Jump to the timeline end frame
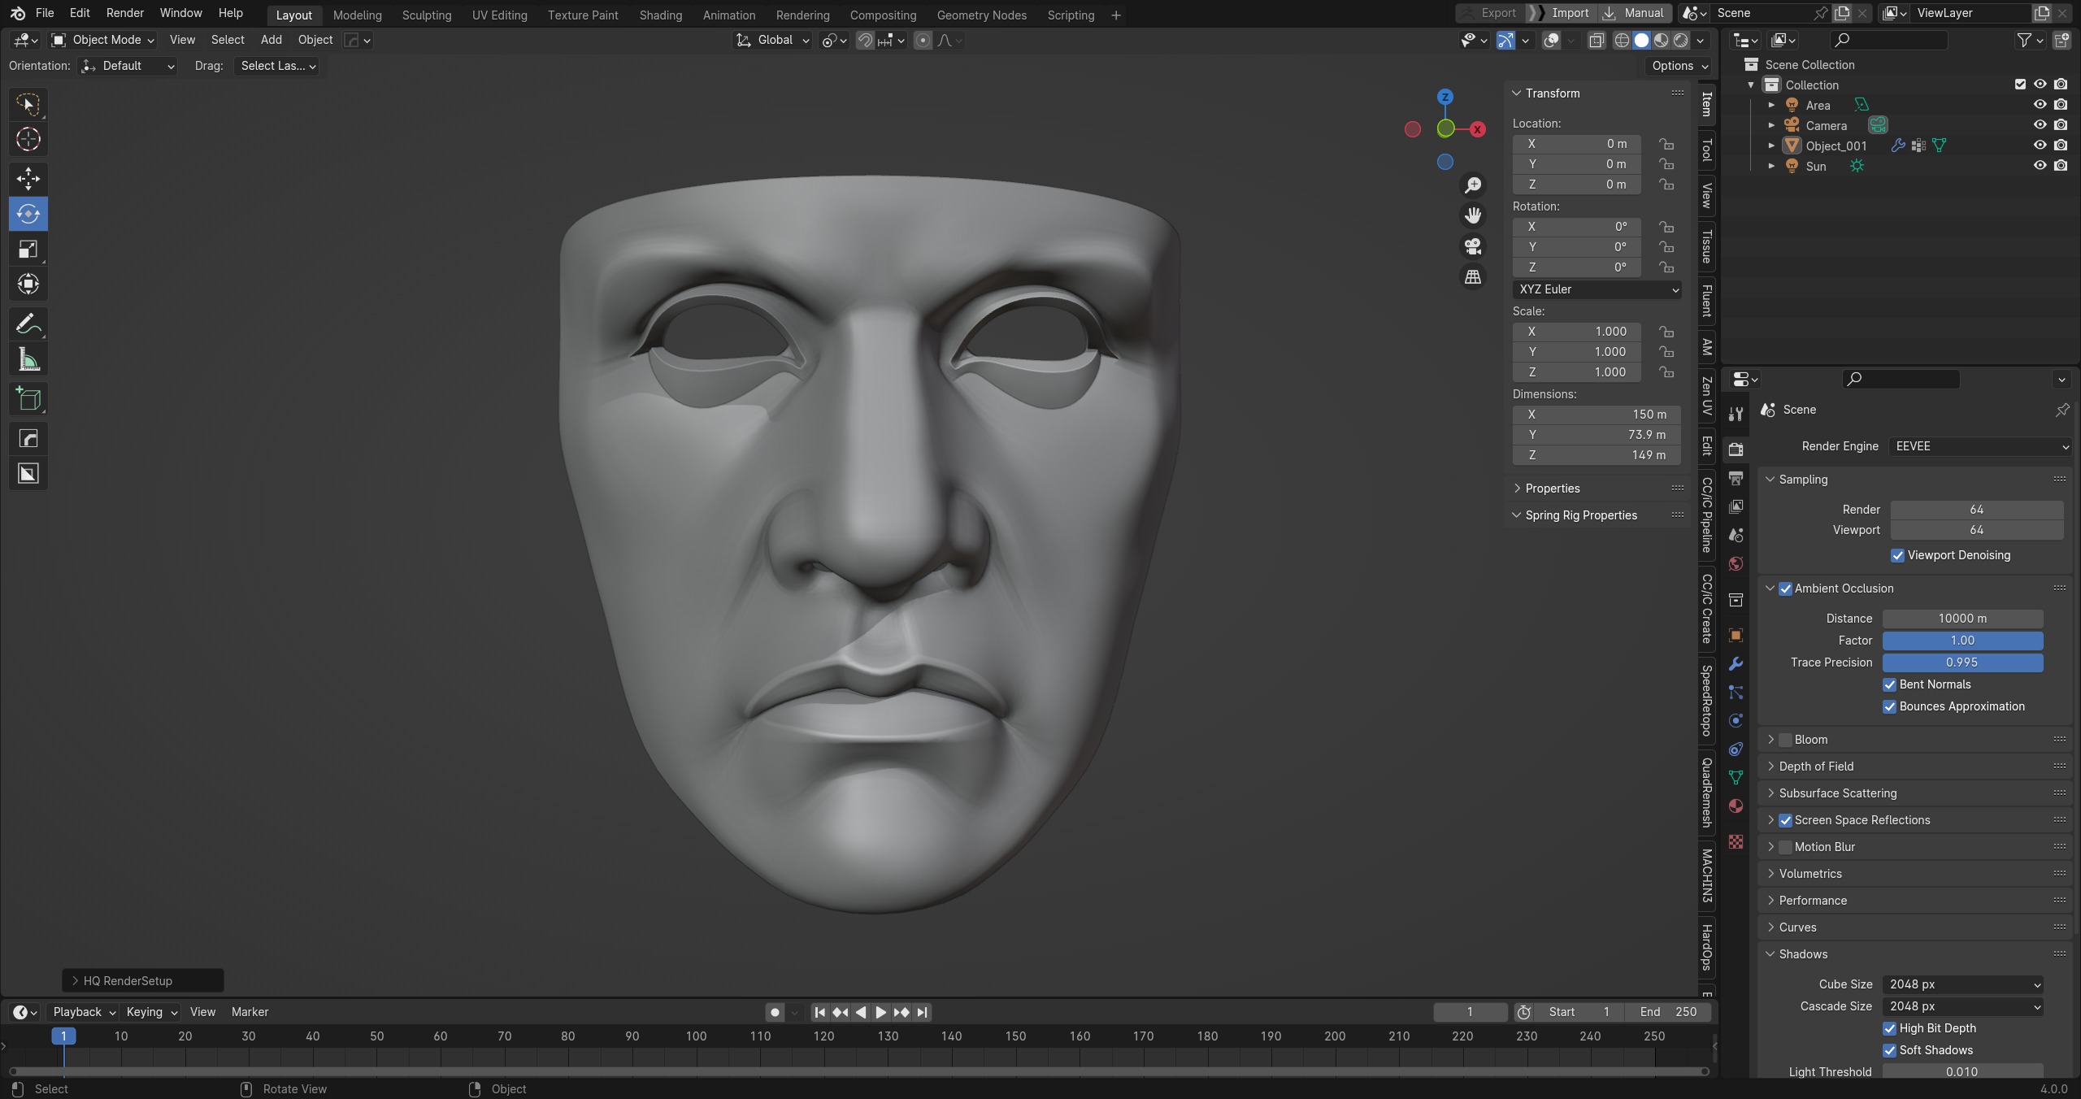Image resolution: width=2081 pixels, height=1099 pixels. pyautogui.click(x=922, y=1012)
